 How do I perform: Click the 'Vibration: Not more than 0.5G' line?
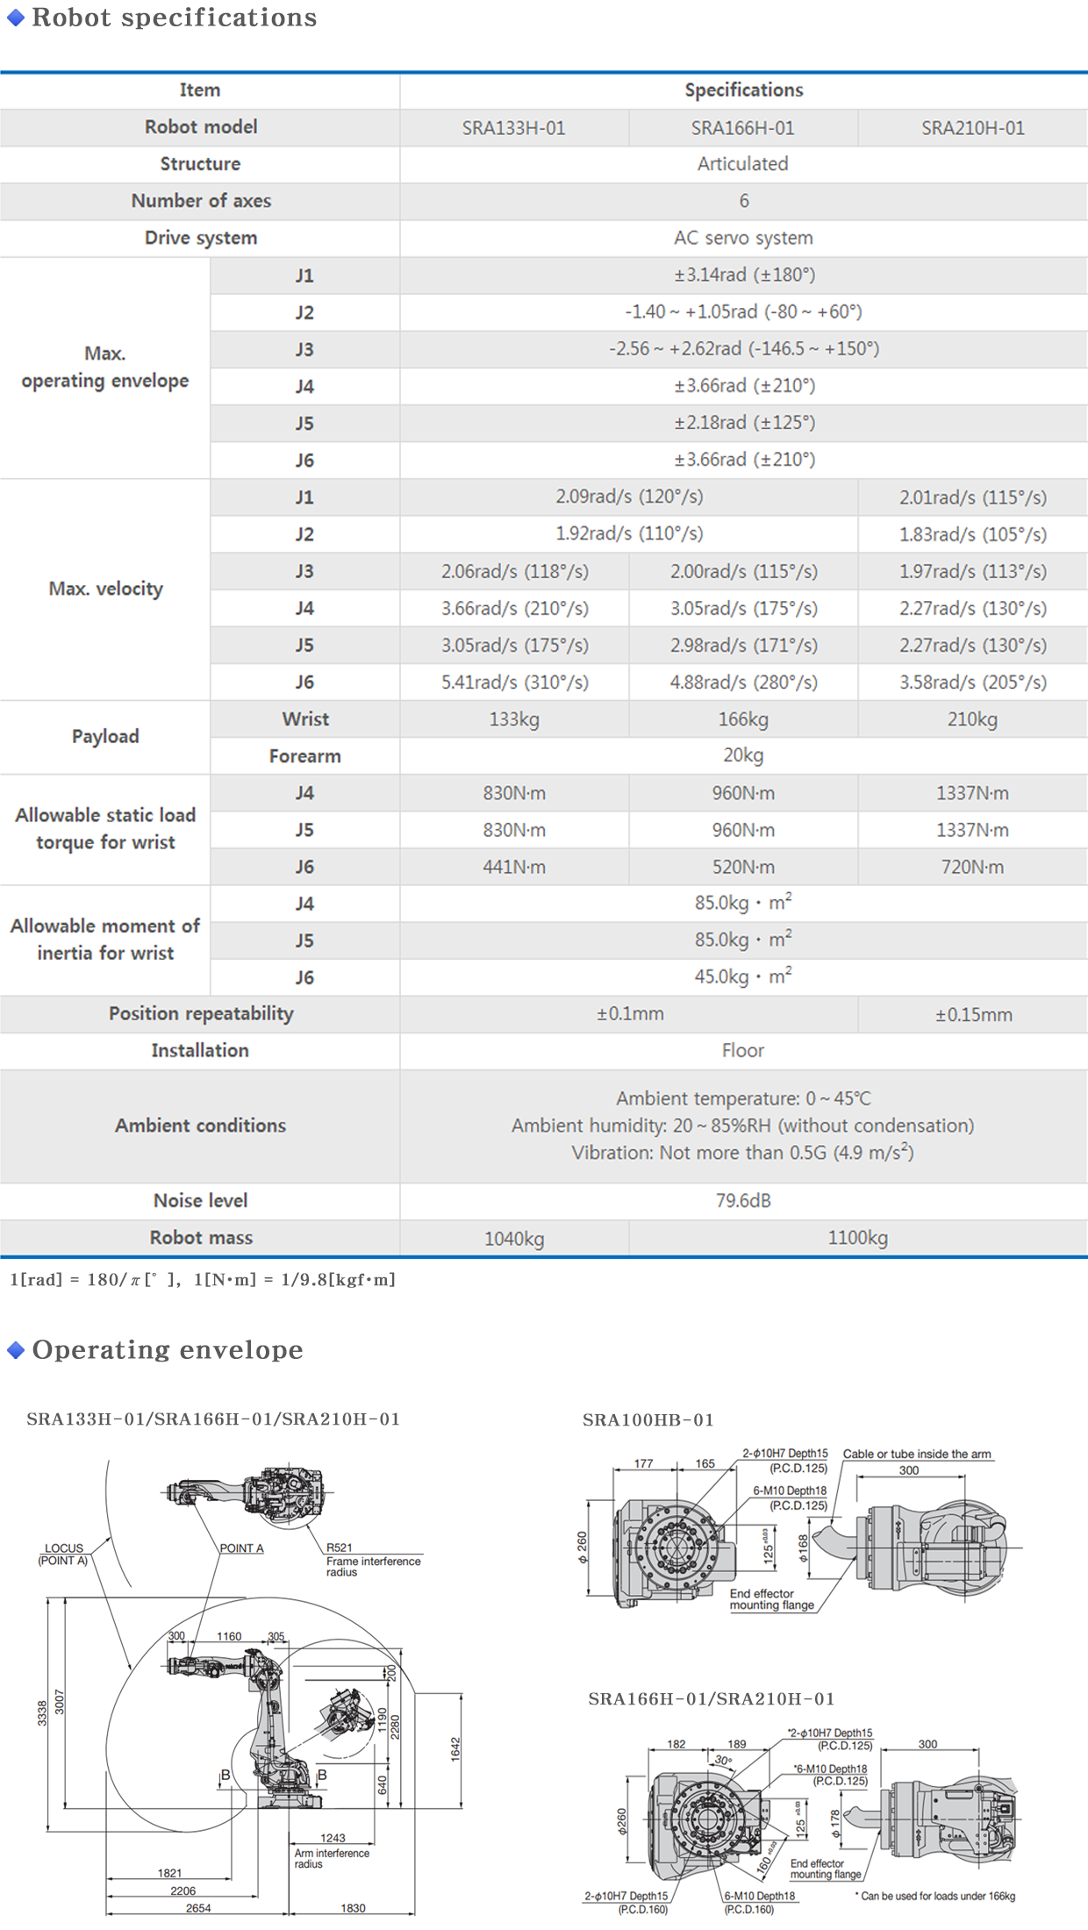[x=743, y=1153]
